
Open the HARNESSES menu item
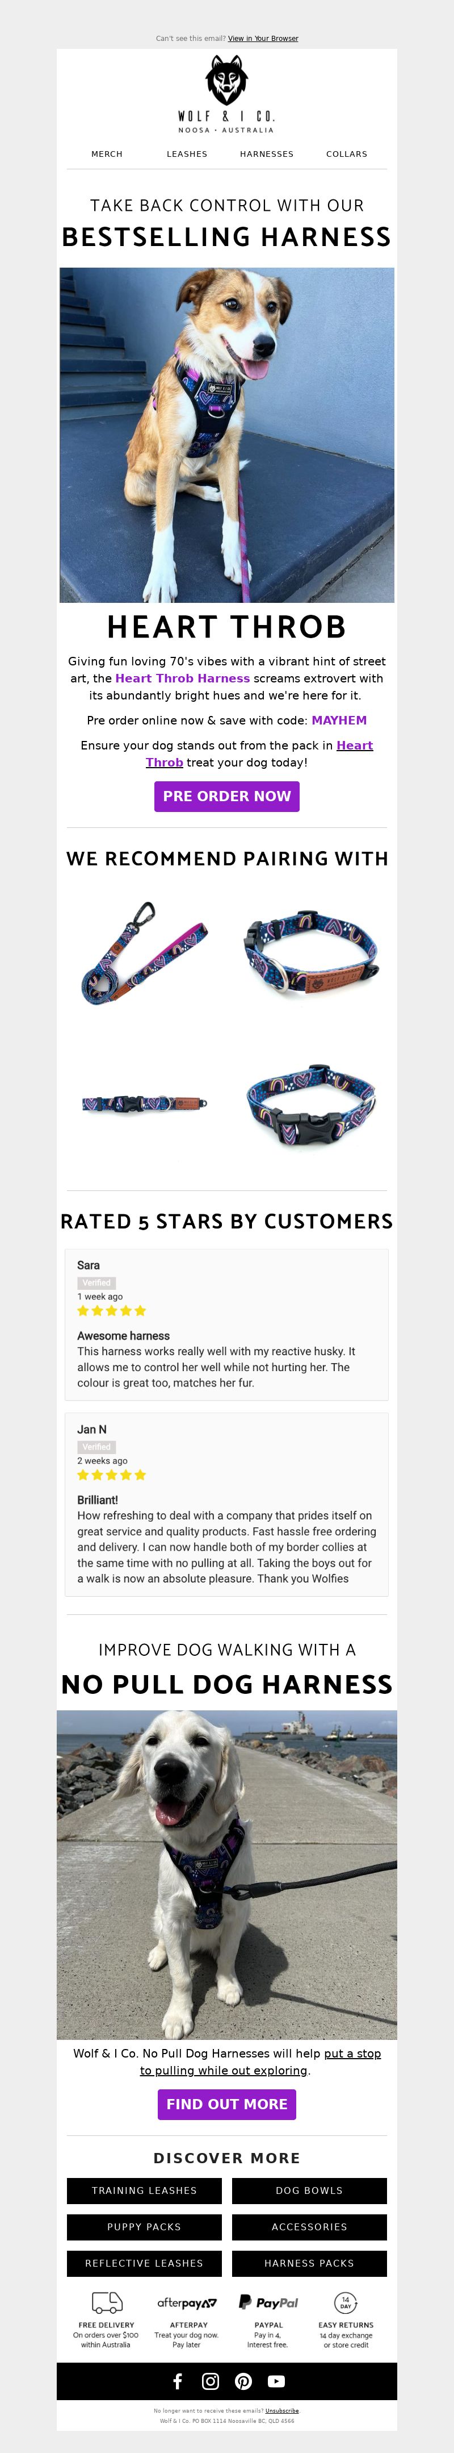267,153
